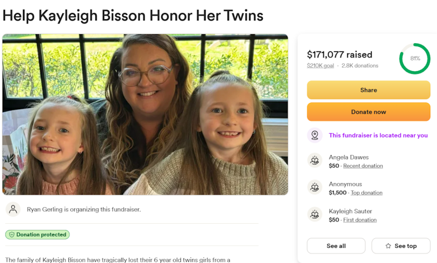Click the Anonymous donor heart icon

[315, 188]
